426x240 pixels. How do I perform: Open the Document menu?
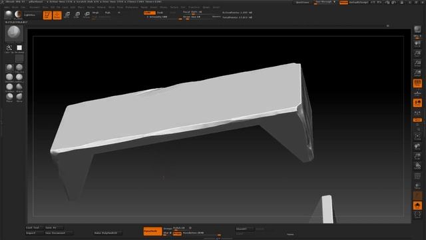35,7
